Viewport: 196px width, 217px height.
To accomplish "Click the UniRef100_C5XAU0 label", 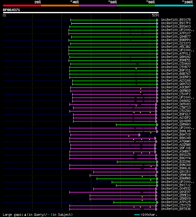I will click(x=176, y=64).
